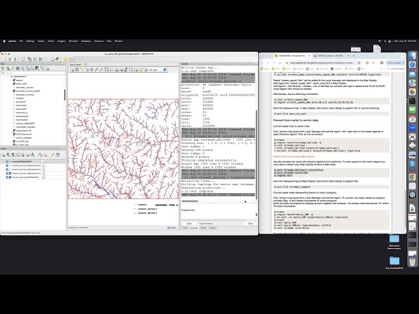Viewport: 419px width, 314px height.
Task: Click Erase display icon in Map Display toolbar
Action: [77, 70]
